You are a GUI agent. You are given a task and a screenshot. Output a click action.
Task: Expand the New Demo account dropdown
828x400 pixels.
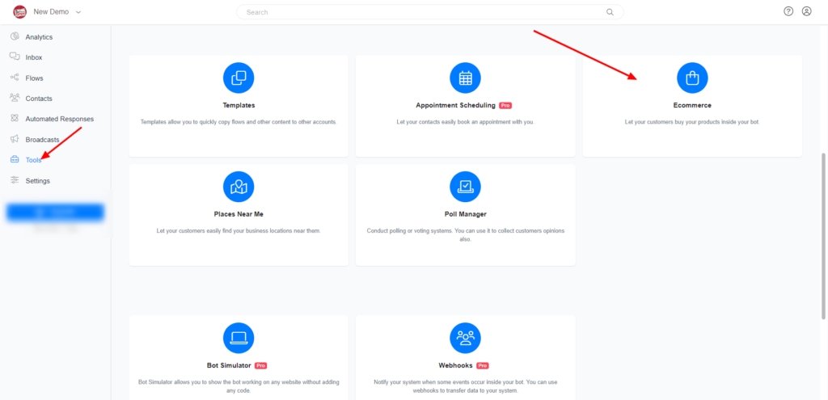(x=78, y=12)
